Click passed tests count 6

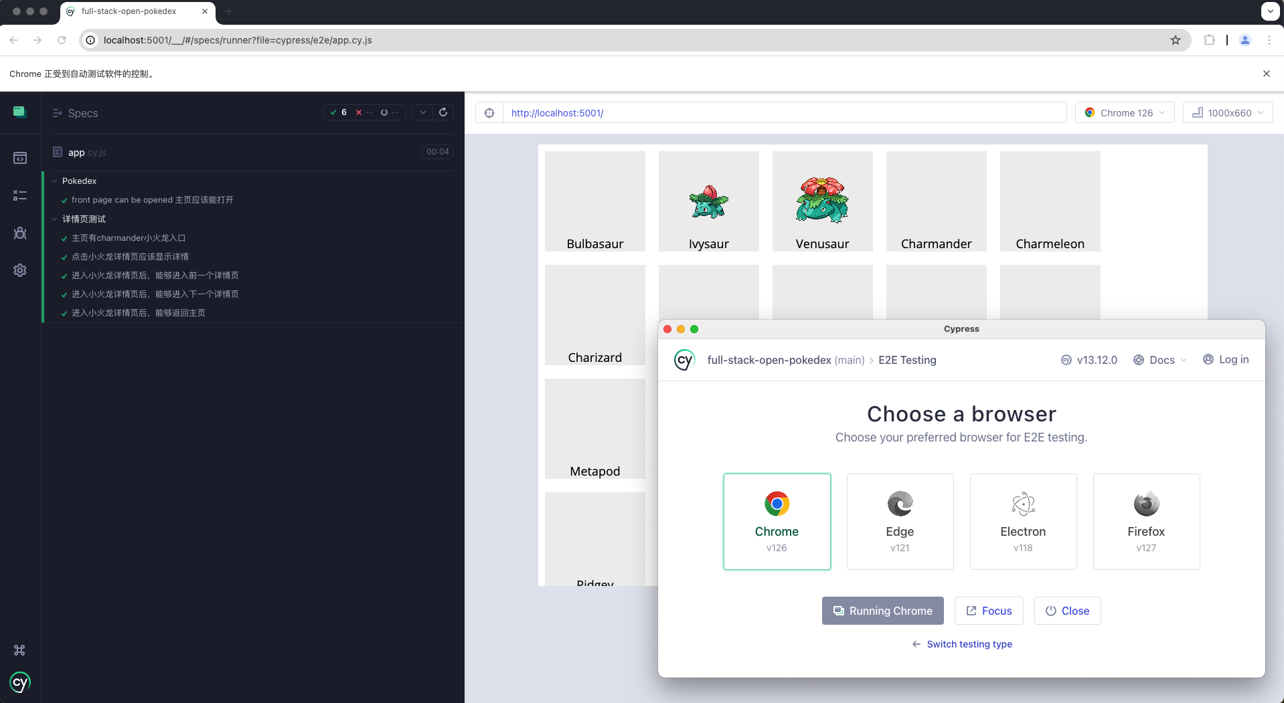point(339,112)
